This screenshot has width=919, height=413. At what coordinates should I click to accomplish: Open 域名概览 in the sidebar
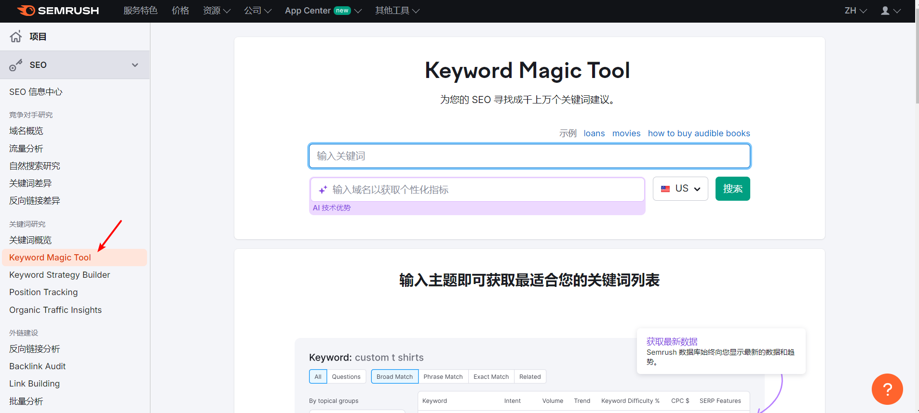click(x=26, y=131)
